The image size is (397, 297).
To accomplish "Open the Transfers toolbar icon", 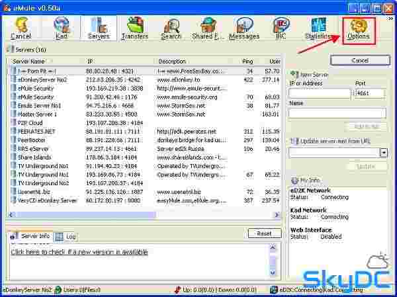I will pyautogui.click(x=135, y=28).
